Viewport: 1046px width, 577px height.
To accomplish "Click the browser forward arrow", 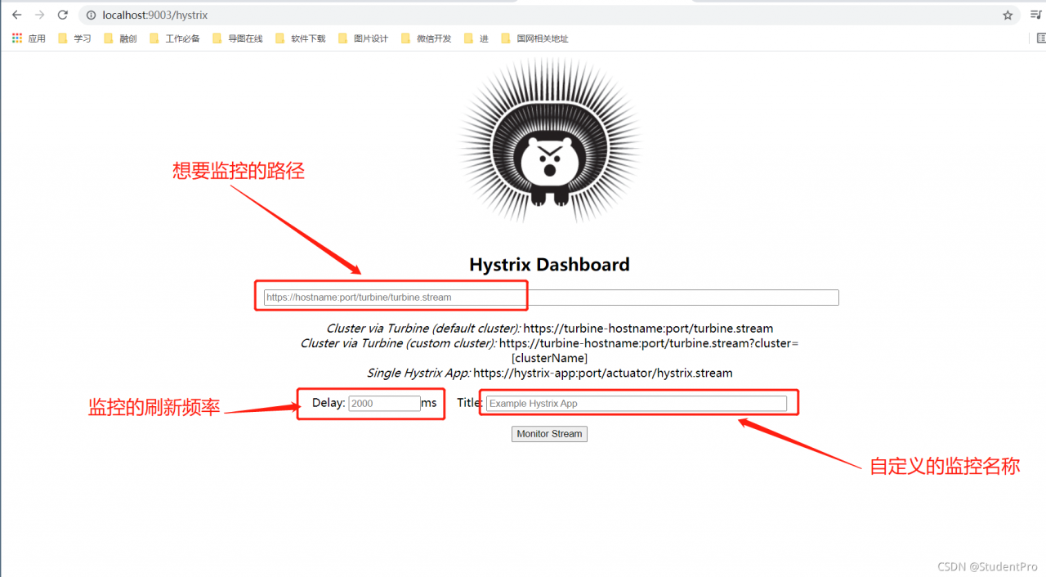I will point(39,15).
